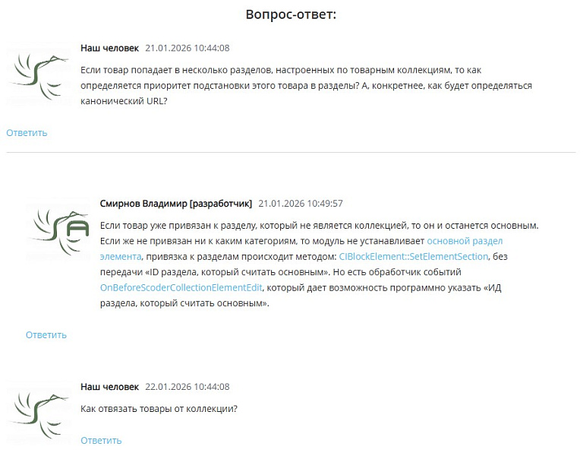Follow the CIBlockElement::SetElementSection link
This screenshot has width=583, height=456.
414,257
